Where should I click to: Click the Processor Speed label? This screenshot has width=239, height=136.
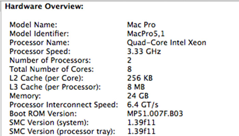[x=40, y=51]
